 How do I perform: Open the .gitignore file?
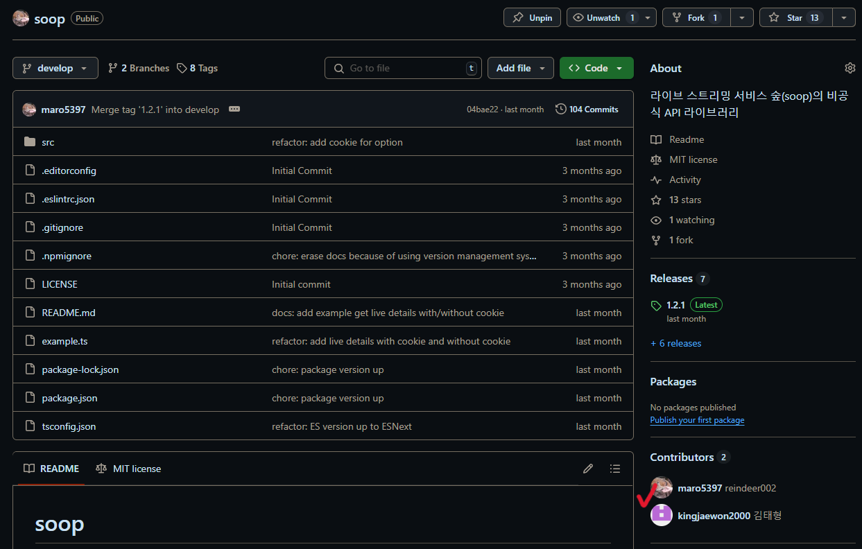62,227
